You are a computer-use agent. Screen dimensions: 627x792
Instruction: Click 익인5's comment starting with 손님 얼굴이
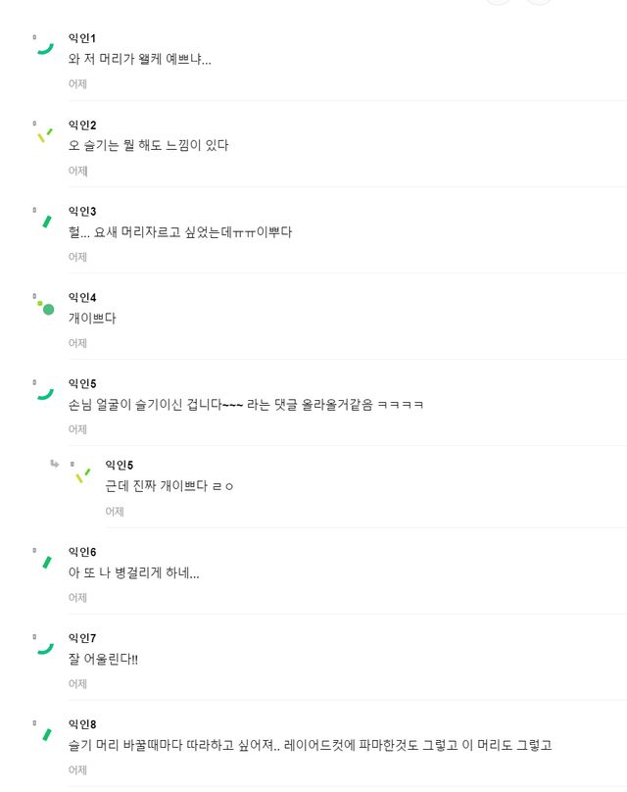(x=245, y=405)
